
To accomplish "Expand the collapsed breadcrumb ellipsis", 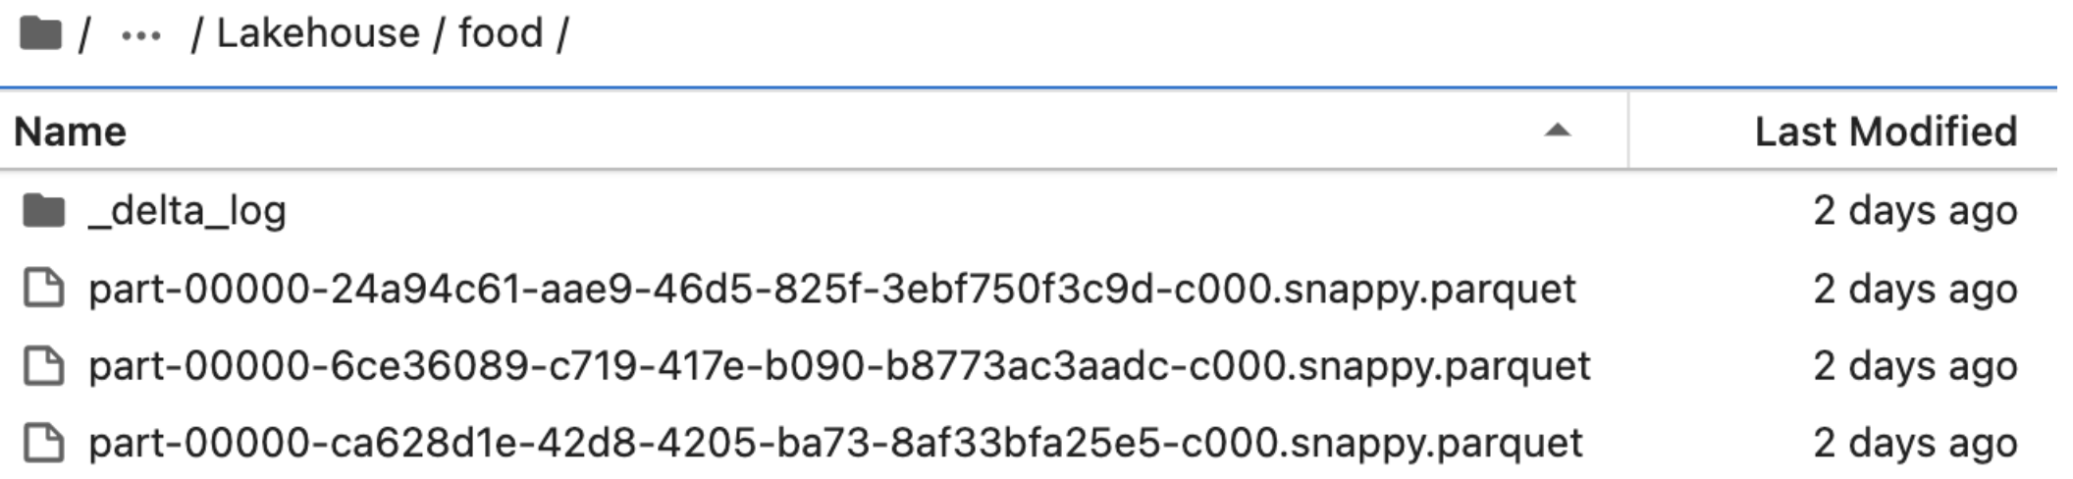I will [140, 36].
